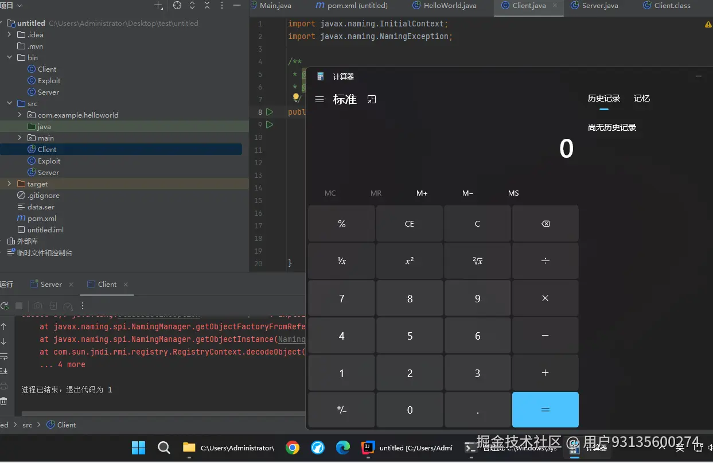The image size is (713, 463).
Task: Click the percent key in Calculator
Action: (342, 224)
